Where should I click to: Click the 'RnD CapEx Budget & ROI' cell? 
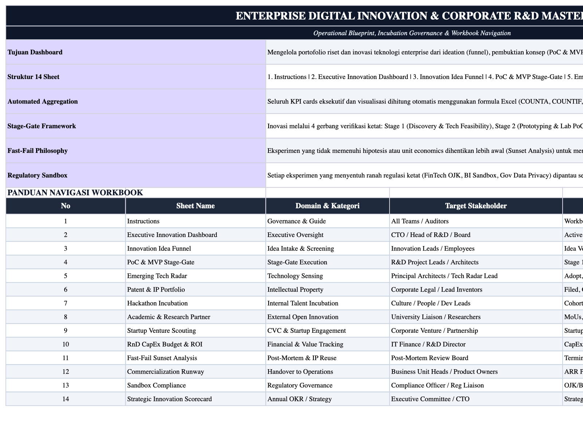point(196,344)
